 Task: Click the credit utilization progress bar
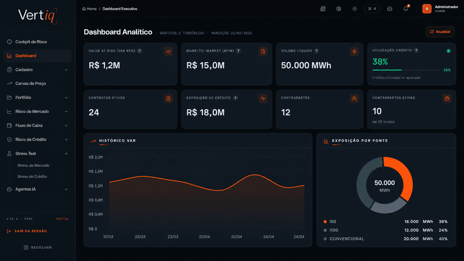tap(406, 70)
